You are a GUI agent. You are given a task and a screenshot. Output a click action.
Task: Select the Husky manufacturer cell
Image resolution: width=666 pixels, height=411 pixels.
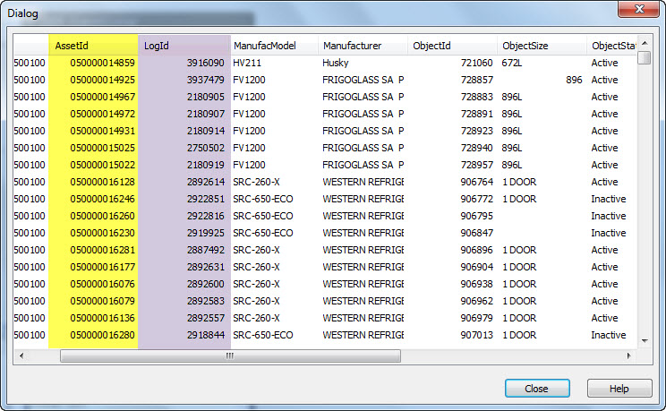click(x=336, y=63)
